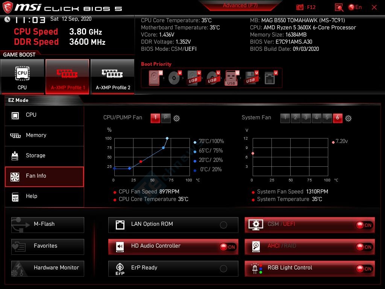
Task: Select System Fan 3
Action: [306, 118]
